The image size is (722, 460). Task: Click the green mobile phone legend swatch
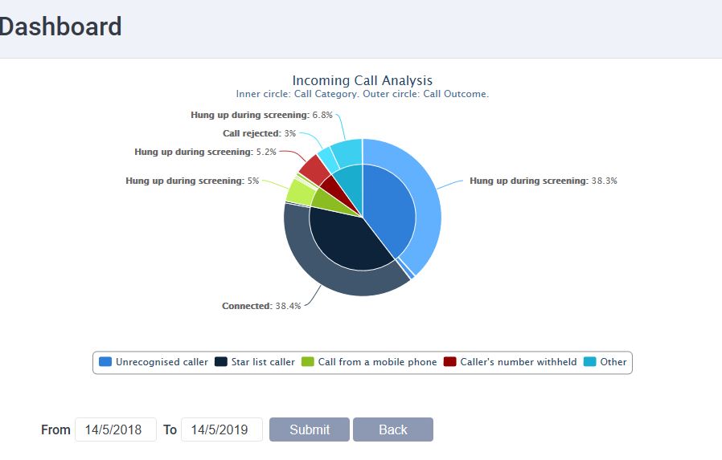click(308, 362)
